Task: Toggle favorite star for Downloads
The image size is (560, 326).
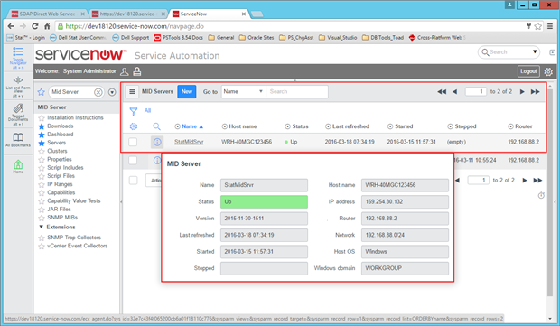Action: (x=42, y=126)
